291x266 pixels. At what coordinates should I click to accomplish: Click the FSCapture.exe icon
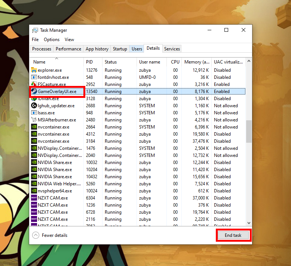34,84
